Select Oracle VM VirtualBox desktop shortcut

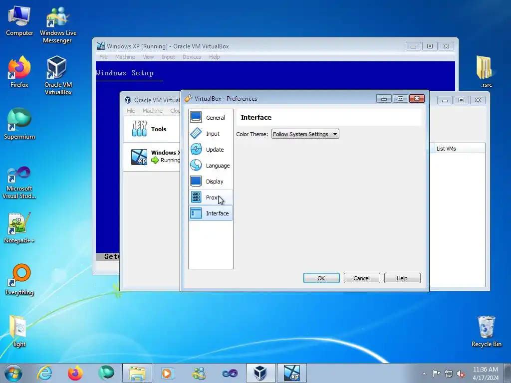click(58, 76)
